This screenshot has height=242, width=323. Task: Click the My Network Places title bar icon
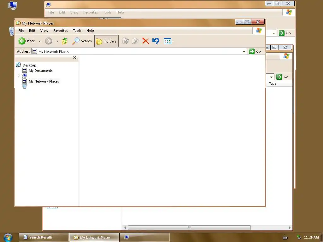(18, 23)
